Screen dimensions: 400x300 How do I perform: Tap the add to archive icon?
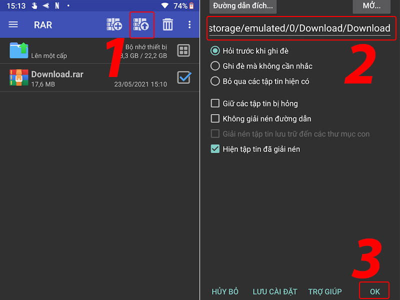pyautogui.click(x=114, y=24)
